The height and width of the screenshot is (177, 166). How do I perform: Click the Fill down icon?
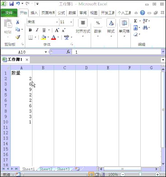coord(135,28)
